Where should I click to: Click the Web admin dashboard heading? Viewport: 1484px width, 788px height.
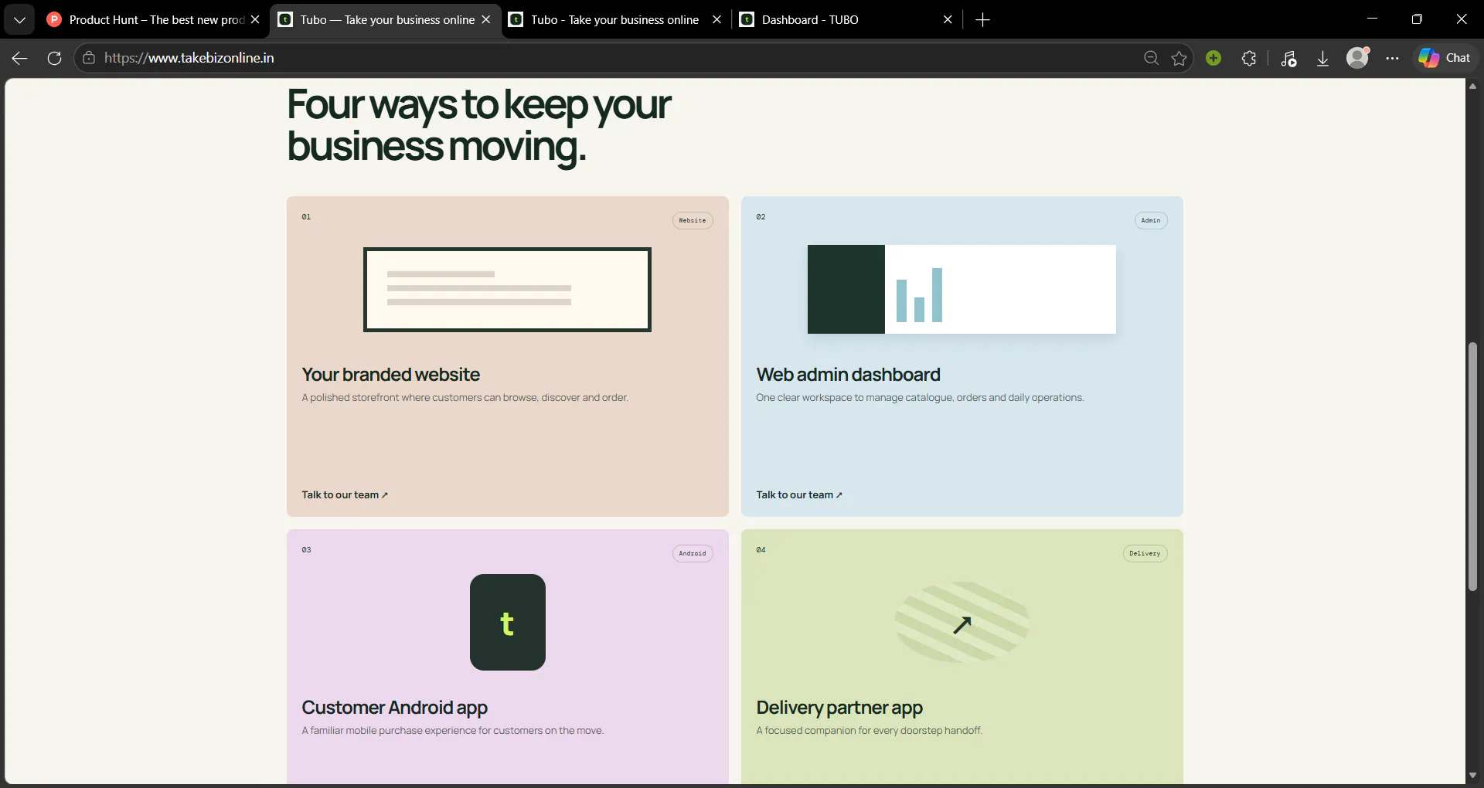point(848,375)
